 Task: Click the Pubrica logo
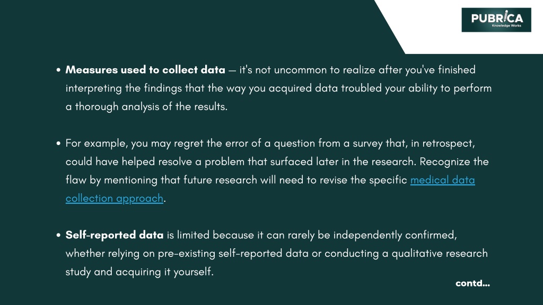point(496,20)
